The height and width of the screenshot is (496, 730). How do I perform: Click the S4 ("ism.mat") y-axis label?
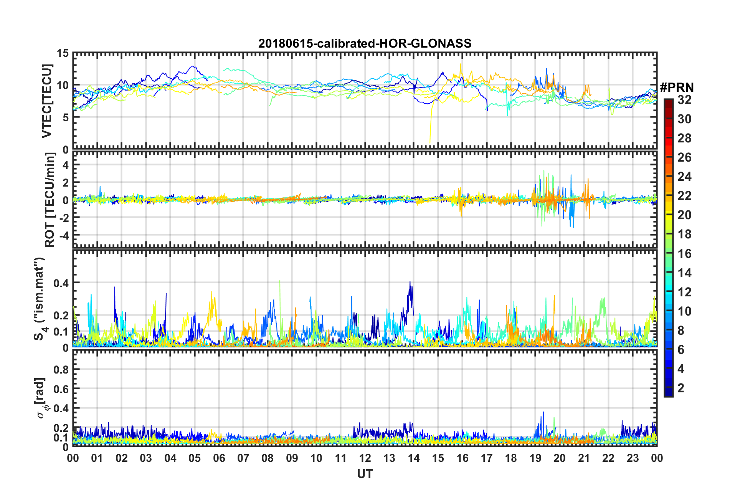(40, 299)
